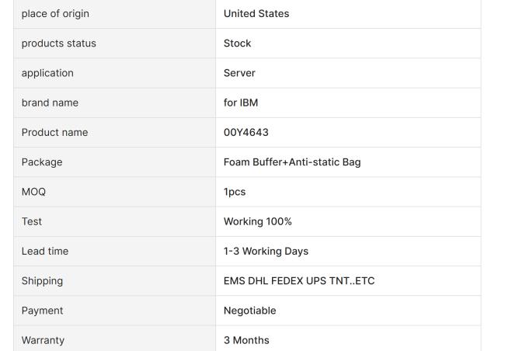Select the 'Server' application value

239,73
